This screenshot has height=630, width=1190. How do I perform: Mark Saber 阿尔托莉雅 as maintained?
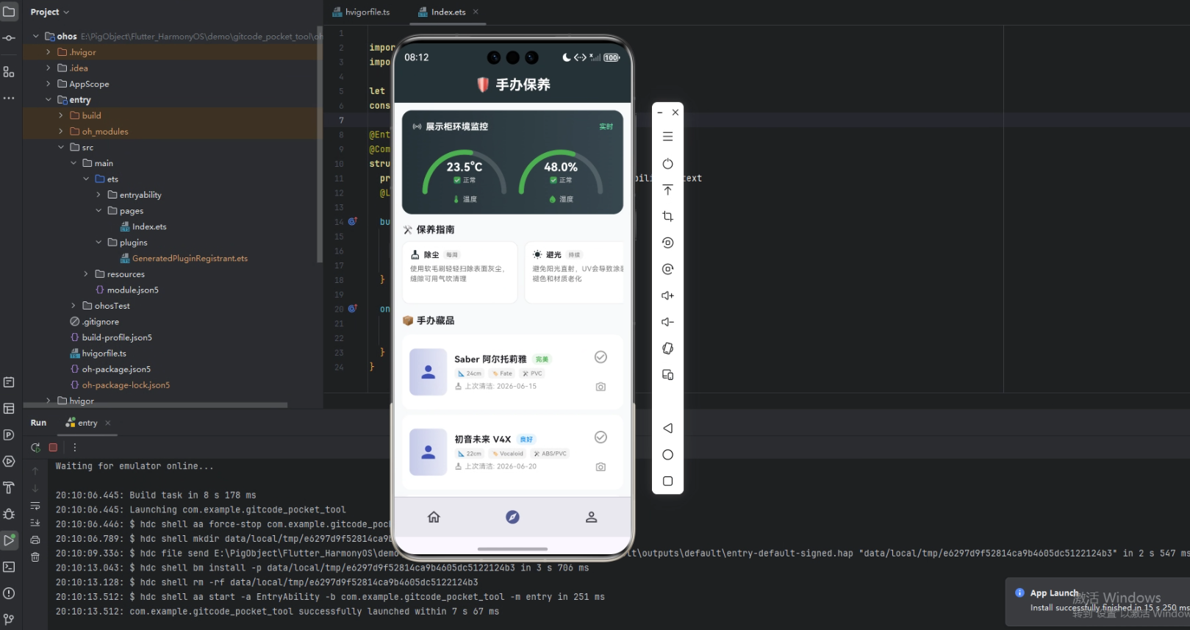click(x=601, y=357)
